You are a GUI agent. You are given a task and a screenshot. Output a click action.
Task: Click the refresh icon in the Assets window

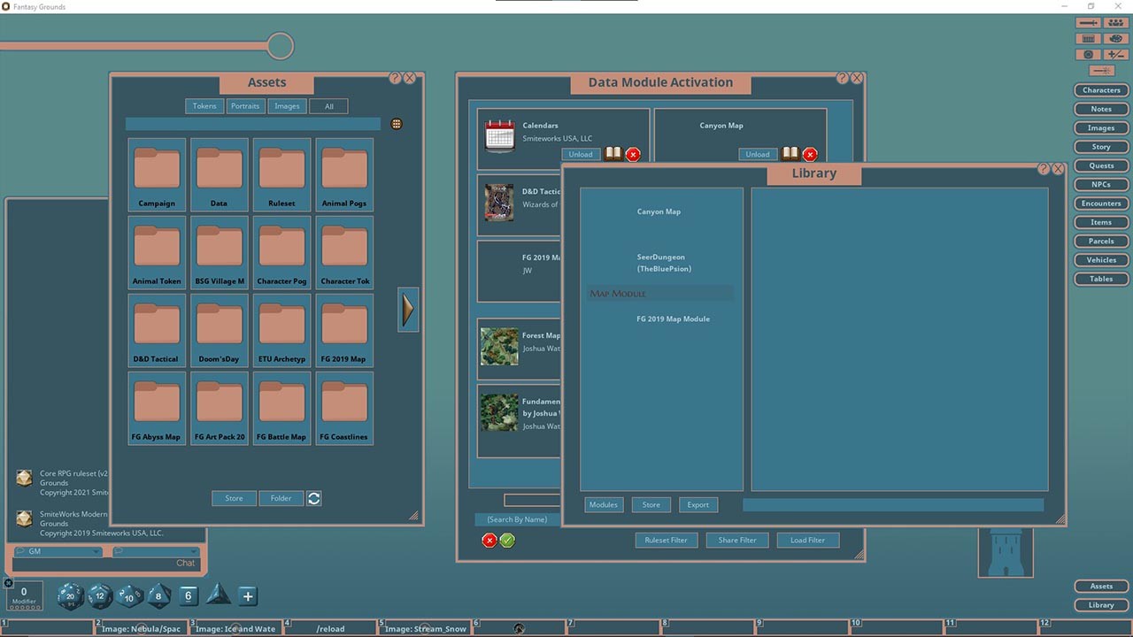(314, 498)
